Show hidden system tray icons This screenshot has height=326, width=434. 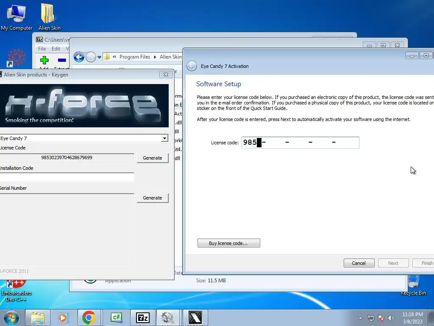(x=360, y=318)
